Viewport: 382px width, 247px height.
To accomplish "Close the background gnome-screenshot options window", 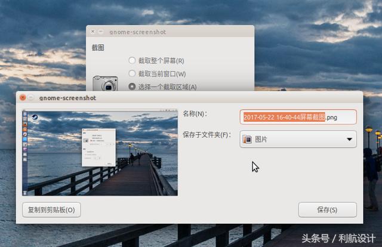I will click(x=93, y=32).
